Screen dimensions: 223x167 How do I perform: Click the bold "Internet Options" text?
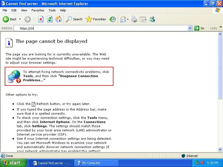55,122
